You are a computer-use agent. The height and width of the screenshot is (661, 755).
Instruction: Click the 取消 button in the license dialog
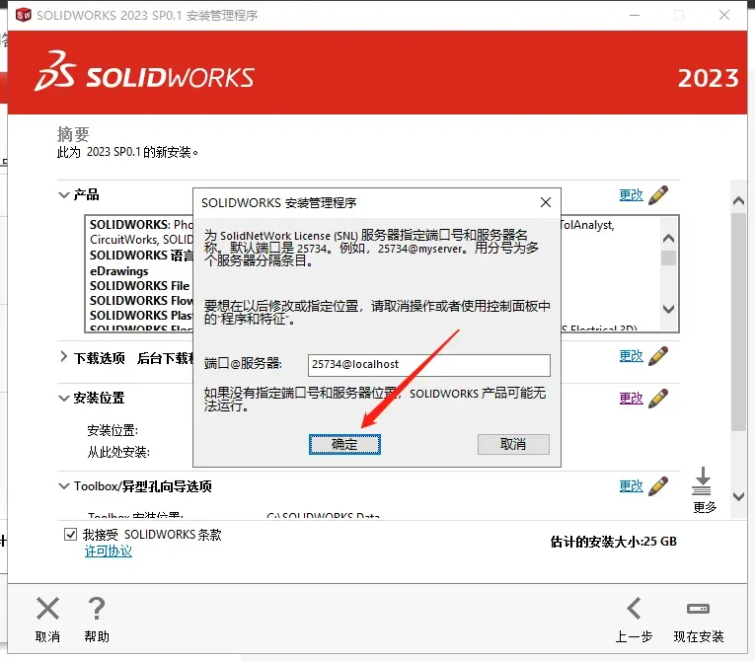(513, 444)
